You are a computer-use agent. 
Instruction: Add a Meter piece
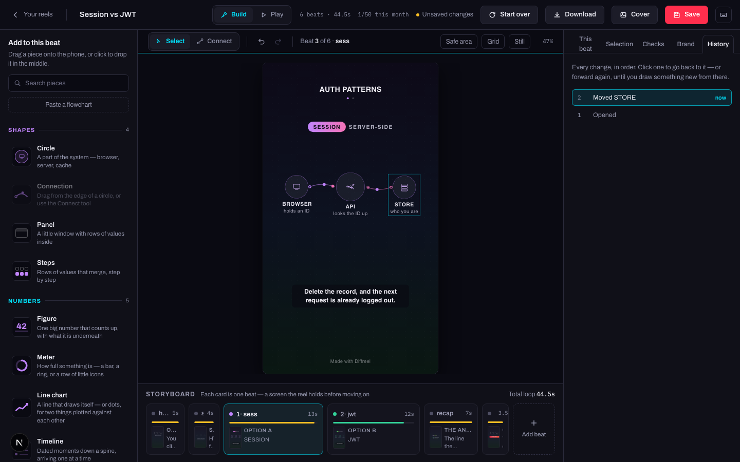pos(69,365)
